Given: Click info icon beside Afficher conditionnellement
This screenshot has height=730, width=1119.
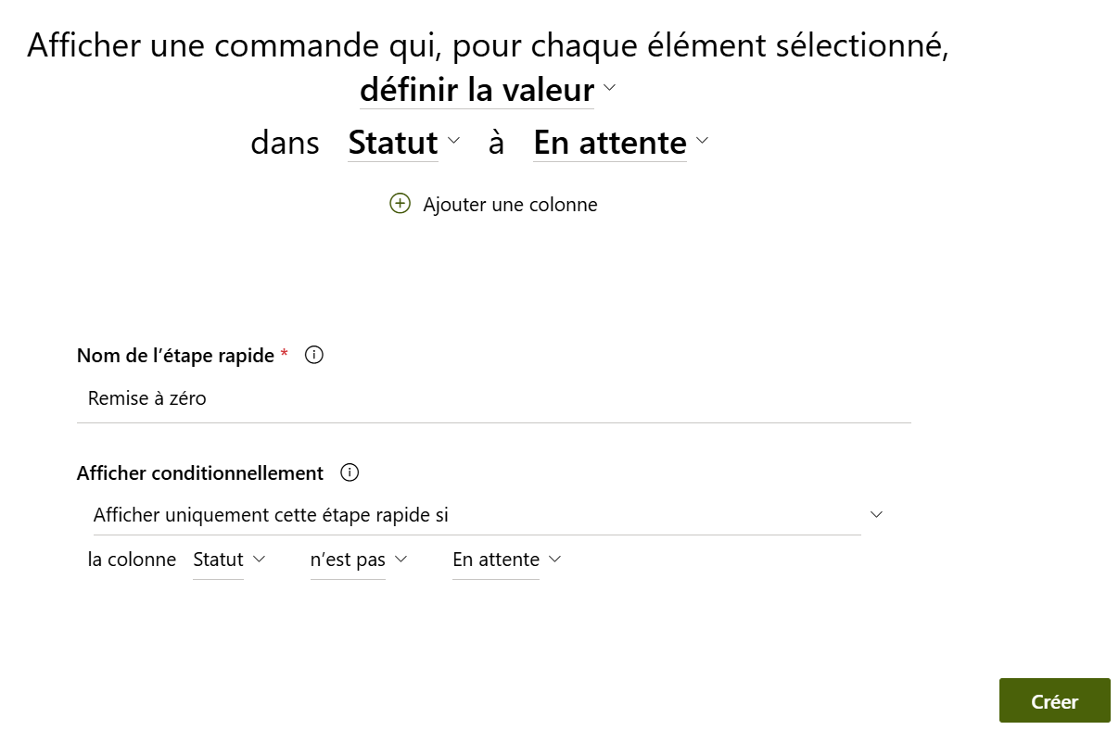Looking at the screenshot, I should point(350,472).
